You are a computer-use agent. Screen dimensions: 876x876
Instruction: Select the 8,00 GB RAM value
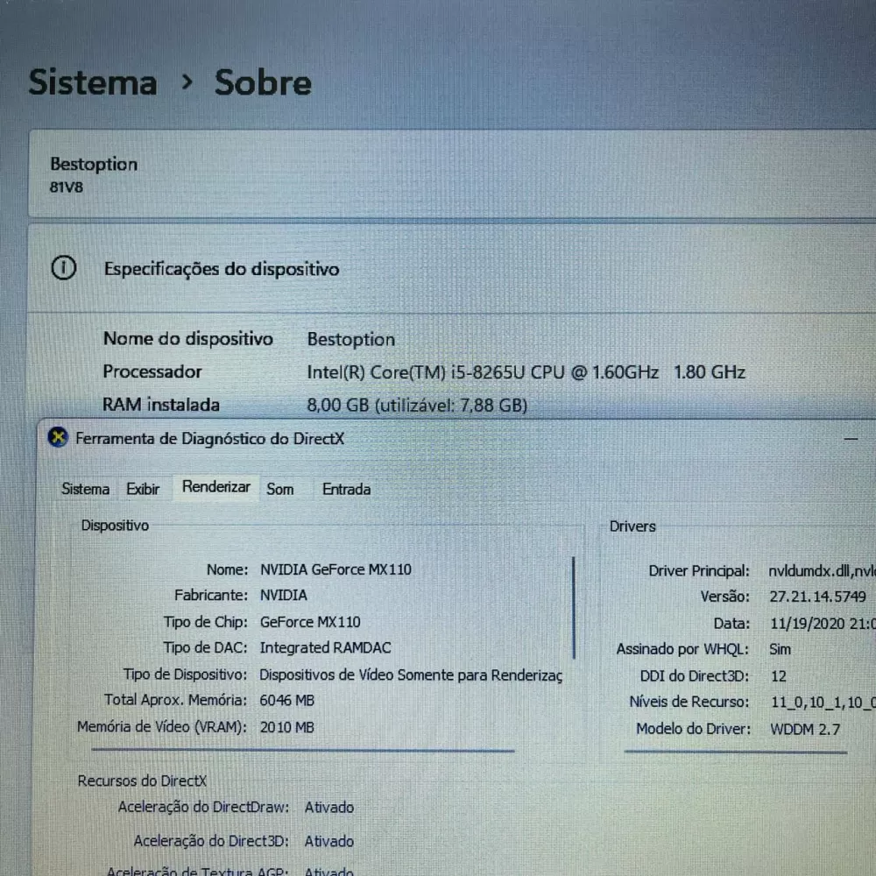point(417,405)
